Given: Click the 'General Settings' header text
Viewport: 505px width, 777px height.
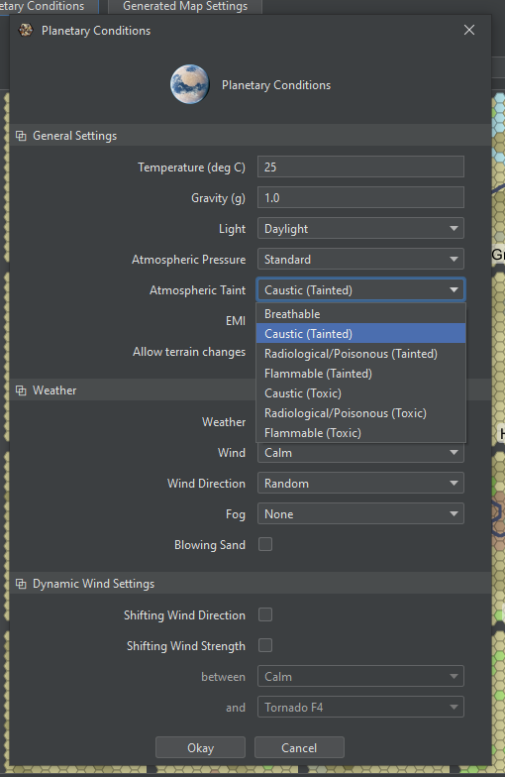Looking at the screenshot, I should click(x=75, y=136).
